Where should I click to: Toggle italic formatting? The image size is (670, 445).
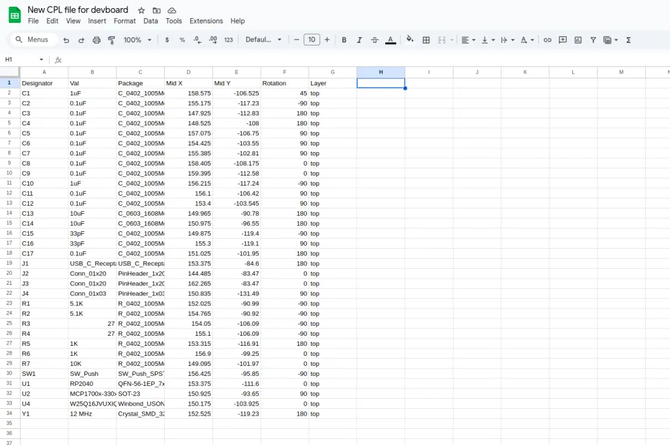click(360, 40)
